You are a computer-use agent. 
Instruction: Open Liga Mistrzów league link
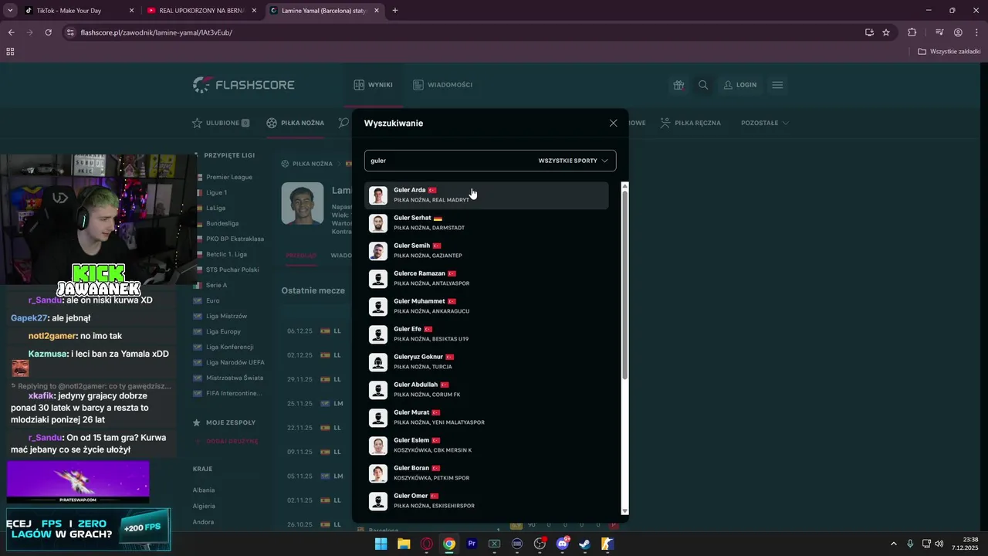tap(227, 316)
